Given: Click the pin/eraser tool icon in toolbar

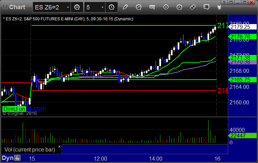Looking at the screenshot, I should pos(193,7).
